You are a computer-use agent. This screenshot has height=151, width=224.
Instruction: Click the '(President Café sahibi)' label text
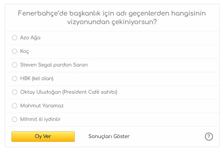click(x=90, y=92)
